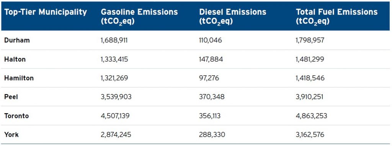Screen dimensions: 392x146
Task: Click Toronto total value 4,863,253
Action: pos(312,116)
